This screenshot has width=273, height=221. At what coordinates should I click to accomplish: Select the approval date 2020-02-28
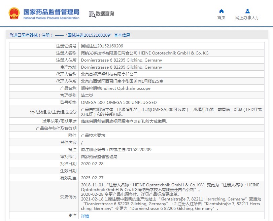click(92, 164)
